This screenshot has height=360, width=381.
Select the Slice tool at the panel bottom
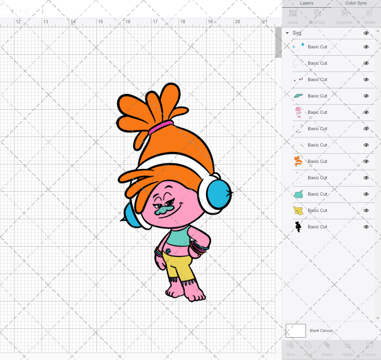click(290, 345)
